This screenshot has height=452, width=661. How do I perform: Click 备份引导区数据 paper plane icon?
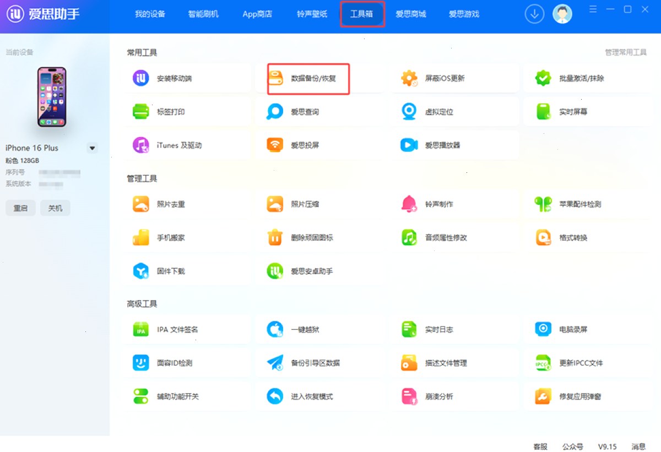pyautogui.click(x=275, y=363)
